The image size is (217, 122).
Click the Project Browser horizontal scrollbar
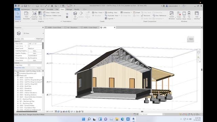click(x=27, y=111)
